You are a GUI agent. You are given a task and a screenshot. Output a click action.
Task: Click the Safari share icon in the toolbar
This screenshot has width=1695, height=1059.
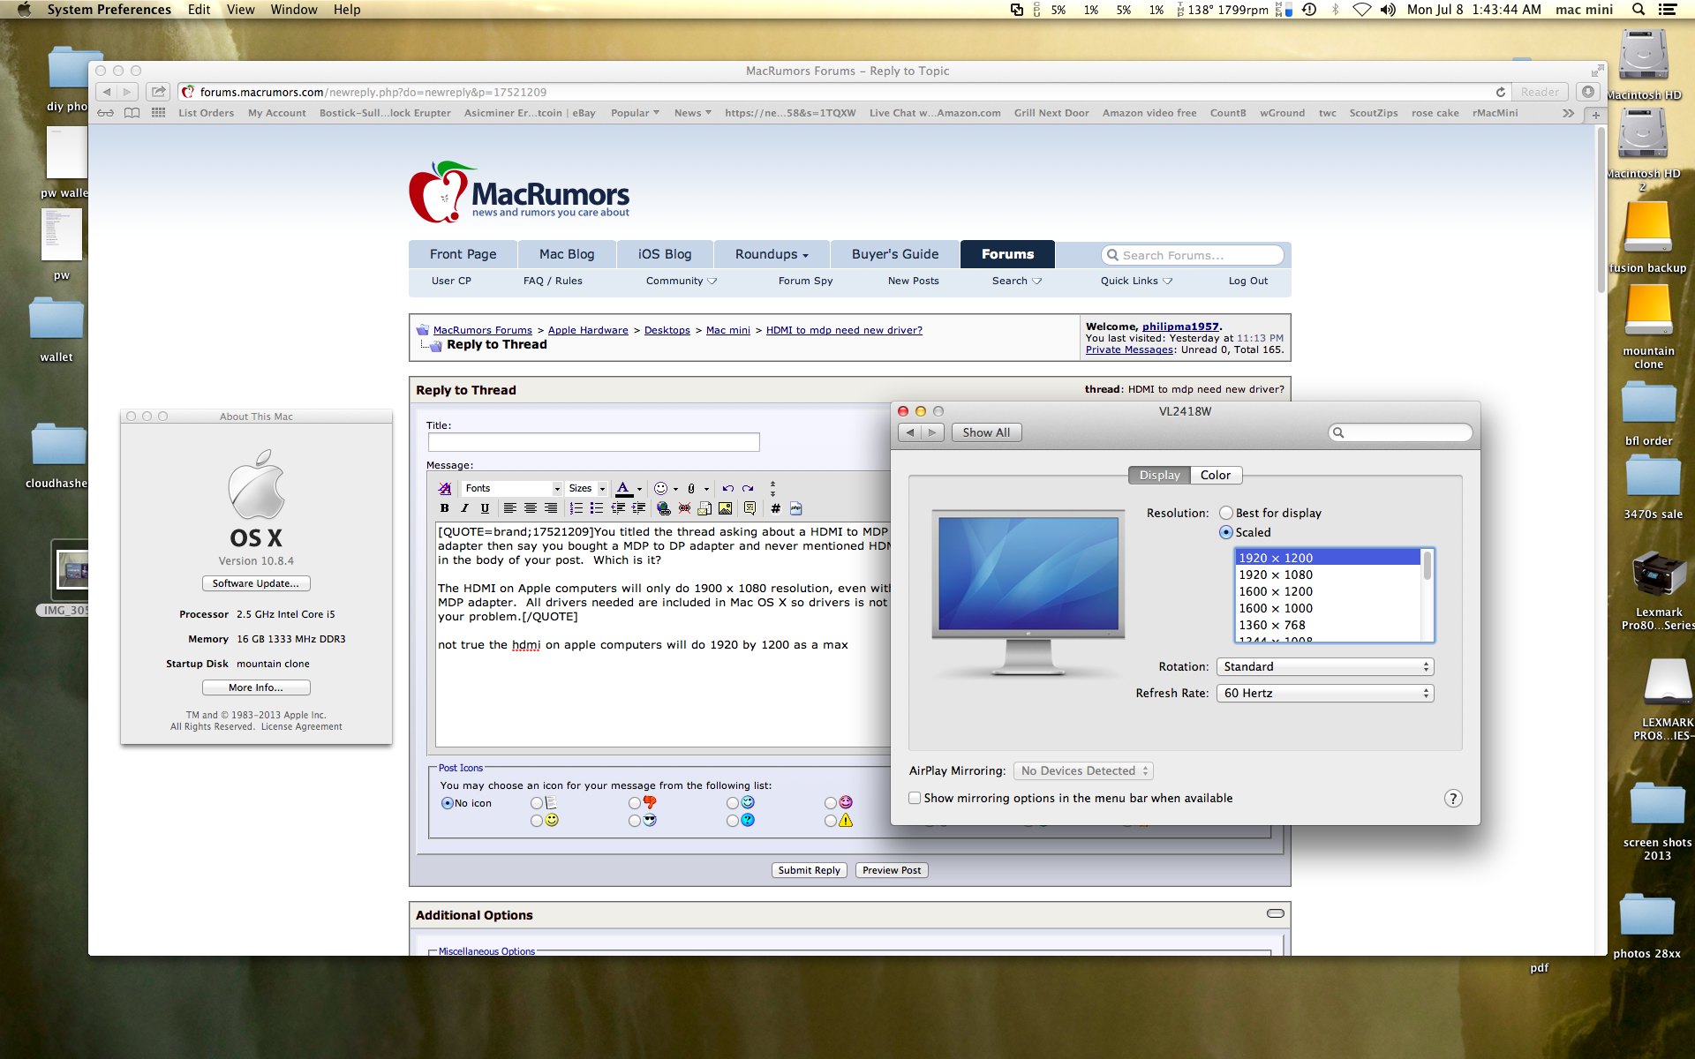[158, 92]
